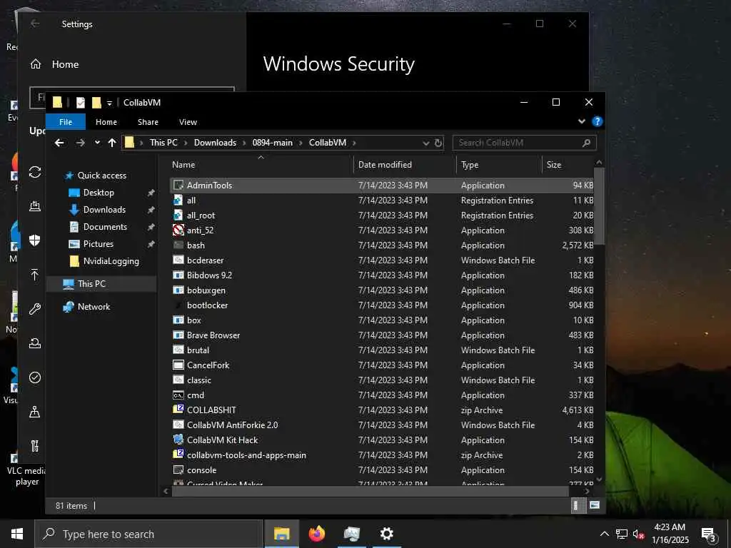Viewport: 731px width, 548px height.
Task: Expand chevron after CollabVM breadcrumb
Action: pos(354,143)
